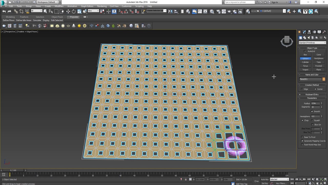Open the View reference coordinate dropdown

pos(93,11)
